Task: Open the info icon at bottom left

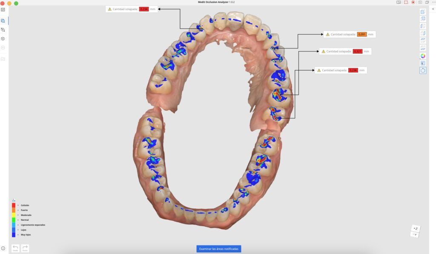Action: click(3, 248)
